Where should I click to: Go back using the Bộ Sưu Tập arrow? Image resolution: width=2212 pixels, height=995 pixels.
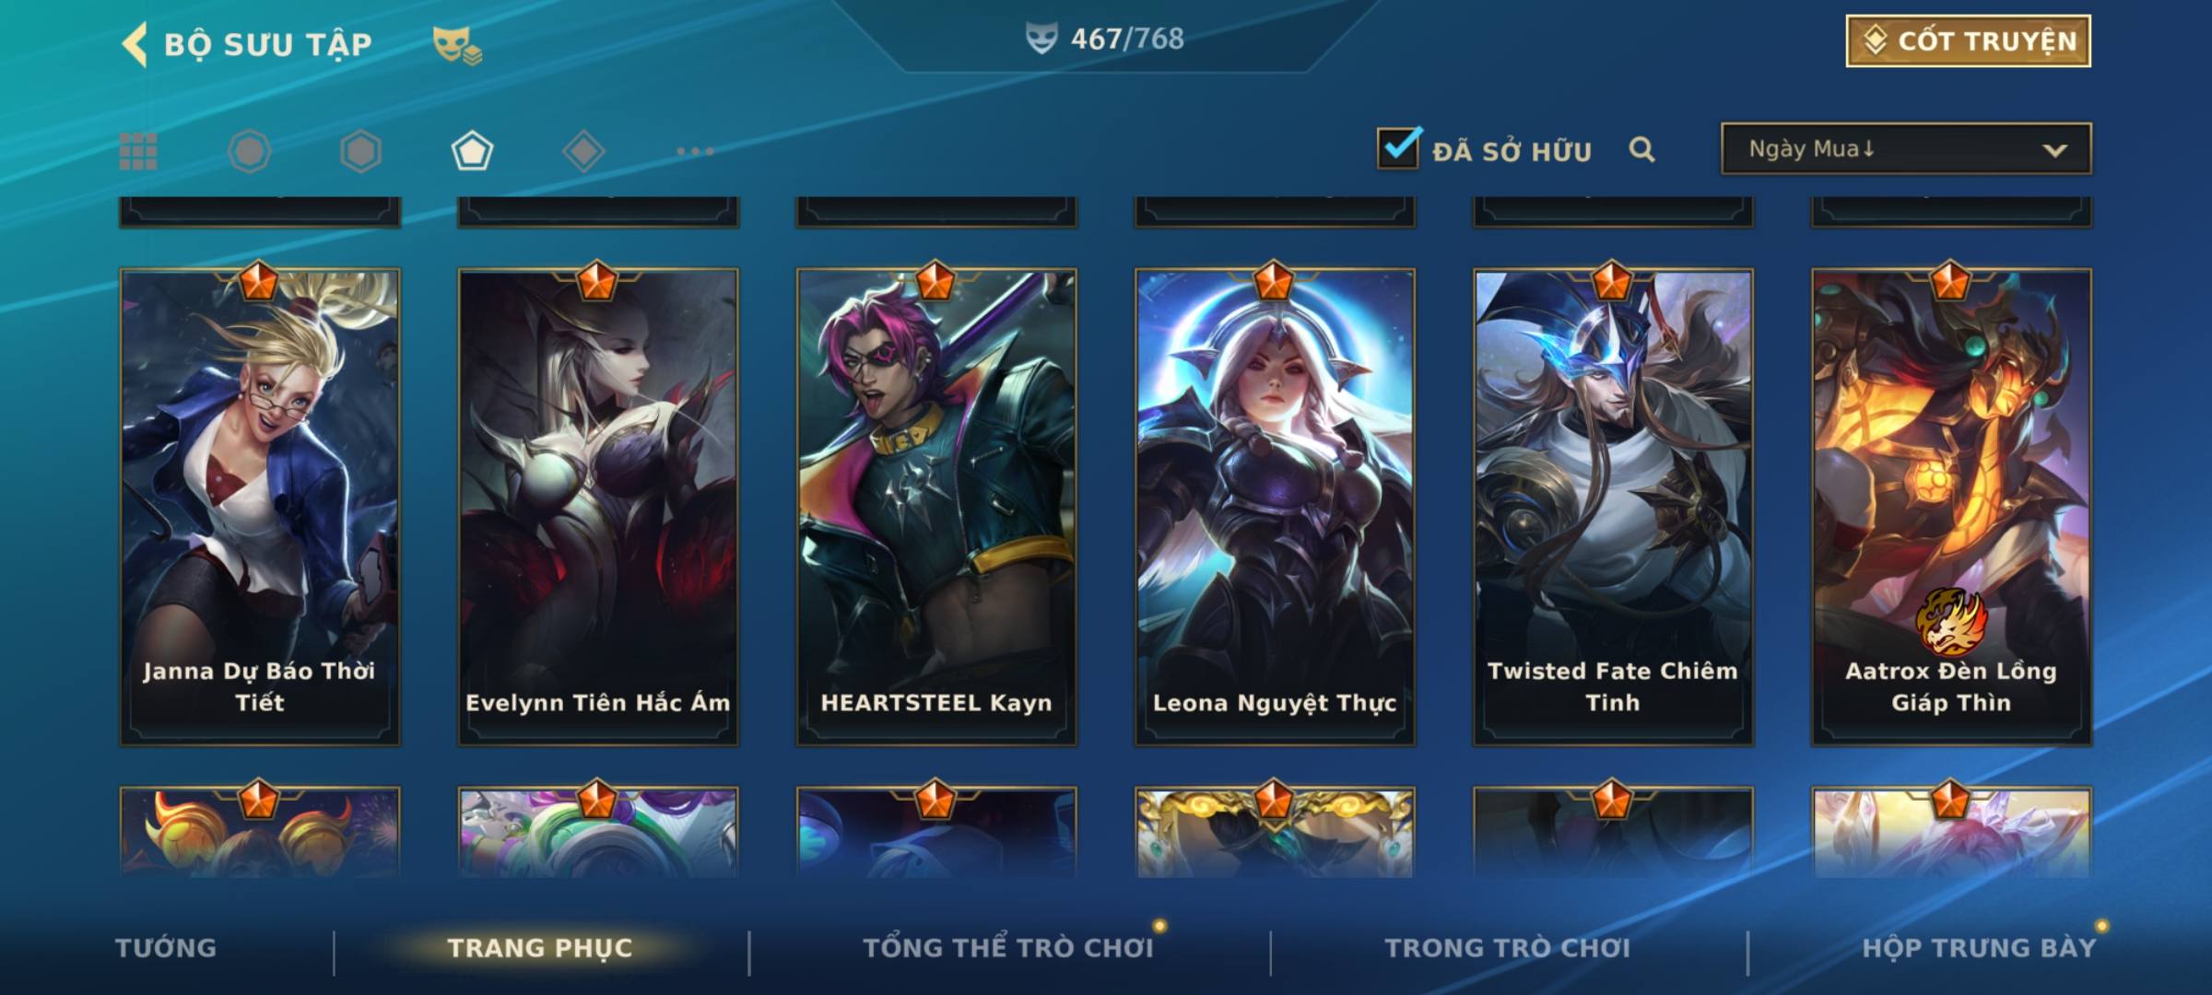(x=135, y=44)
